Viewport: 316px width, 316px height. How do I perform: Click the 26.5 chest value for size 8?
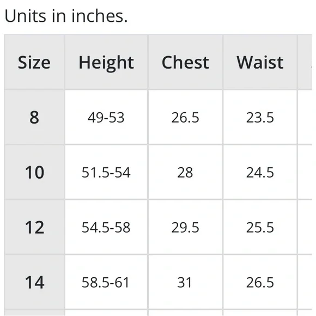185,117
